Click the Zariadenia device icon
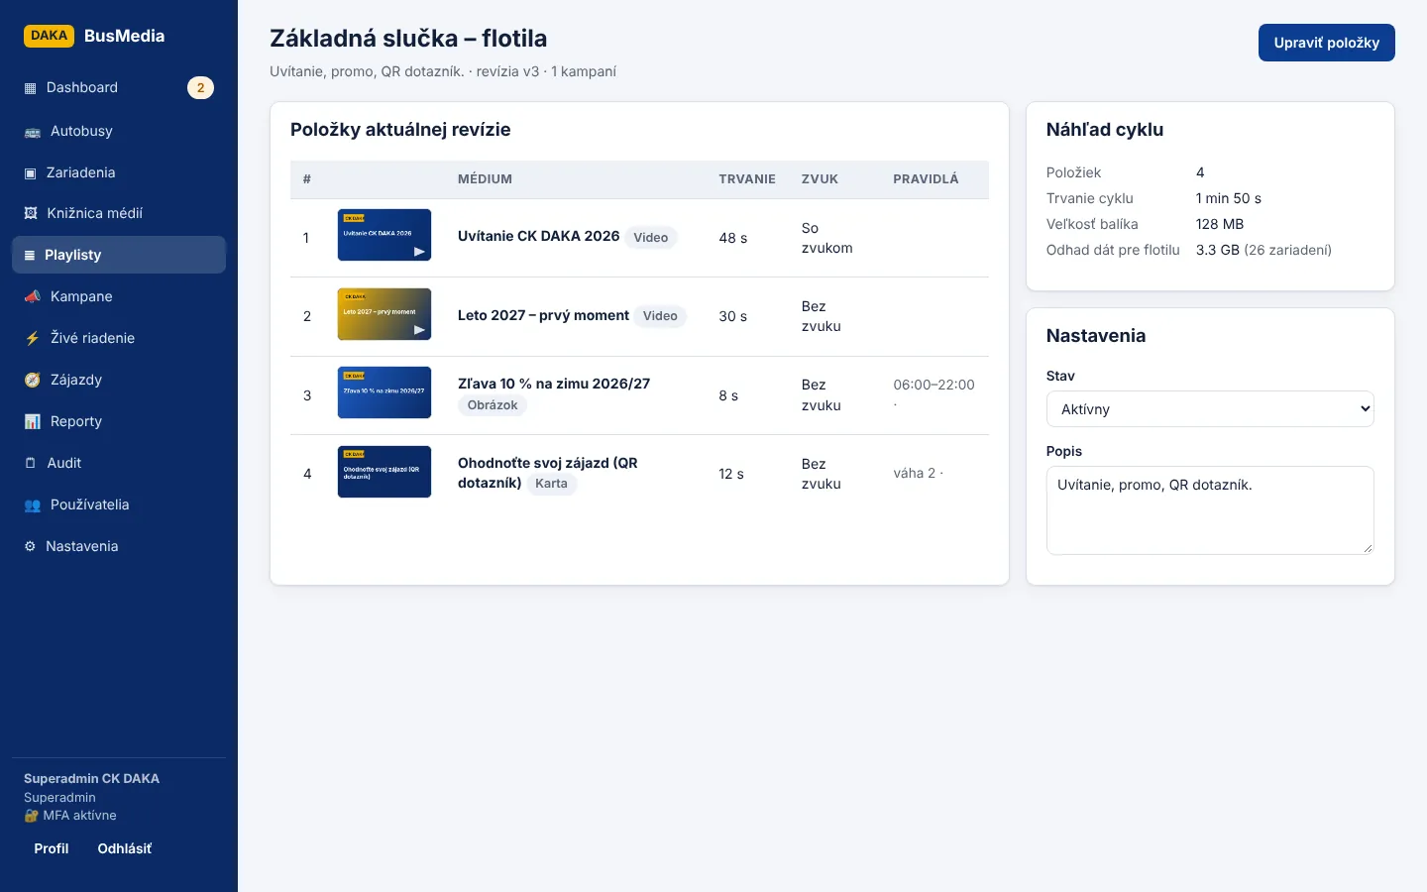The image size is (1427, 892). coord(30,173)
